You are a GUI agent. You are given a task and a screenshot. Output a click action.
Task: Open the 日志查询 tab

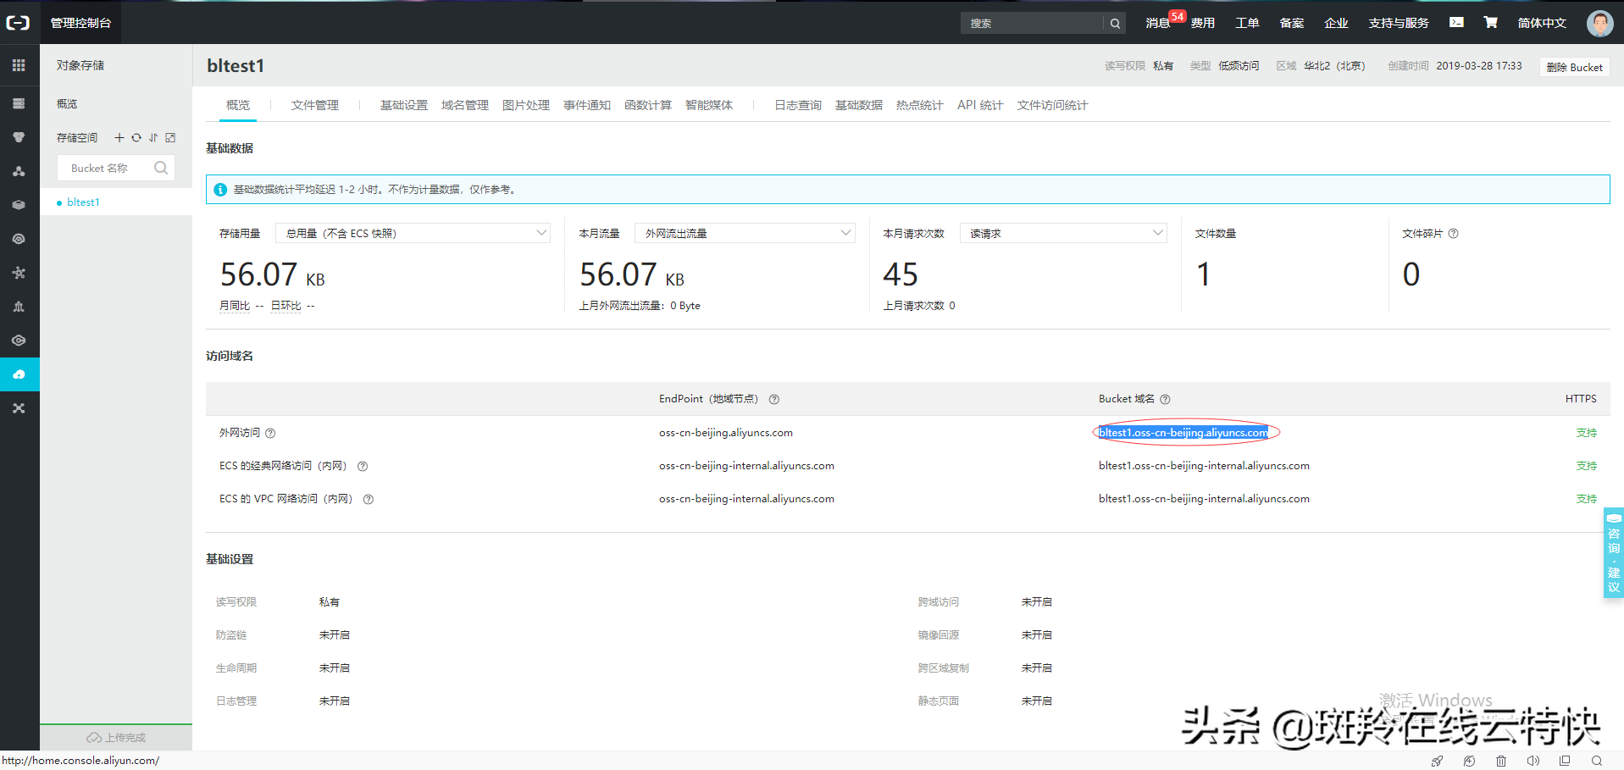pos(798,105)
